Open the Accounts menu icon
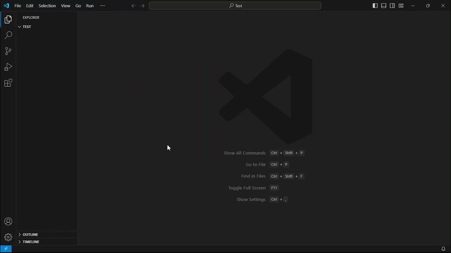This screenshot has height=253, width=451. click(8, 221)
